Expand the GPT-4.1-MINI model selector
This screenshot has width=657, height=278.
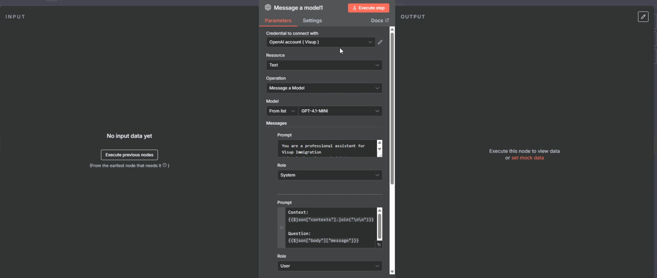pyautogui.click(x=340, y=111)
